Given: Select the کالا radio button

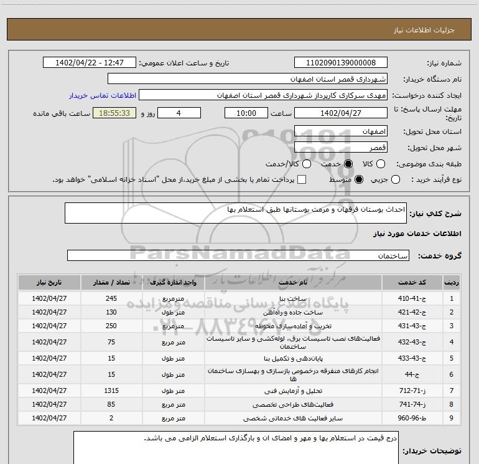Looking at the screenshot, I should tap(380, 164).
